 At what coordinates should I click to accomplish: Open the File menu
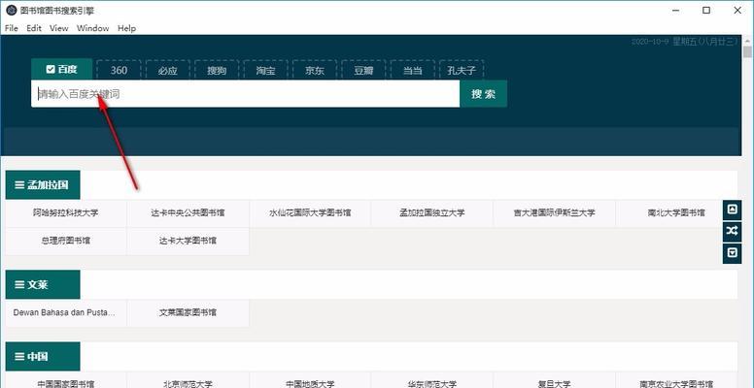click(12, 28)
